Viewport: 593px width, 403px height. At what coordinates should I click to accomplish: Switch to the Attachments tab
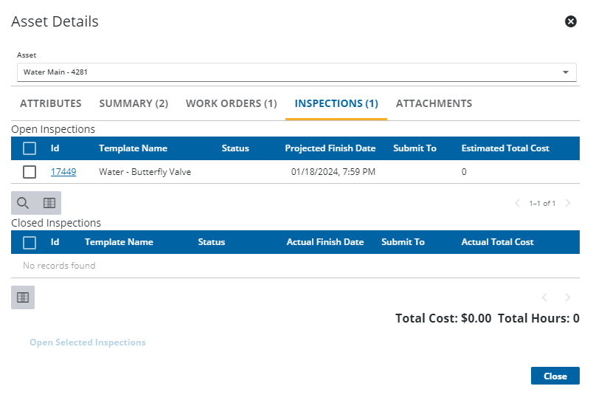pyautogui.click(x=434, y=103)
